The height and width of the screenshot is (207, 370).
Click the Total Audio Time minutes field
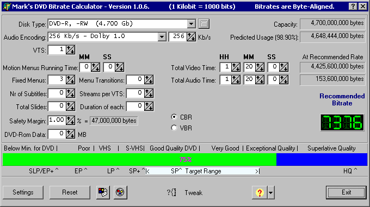[x=249, y=80]
